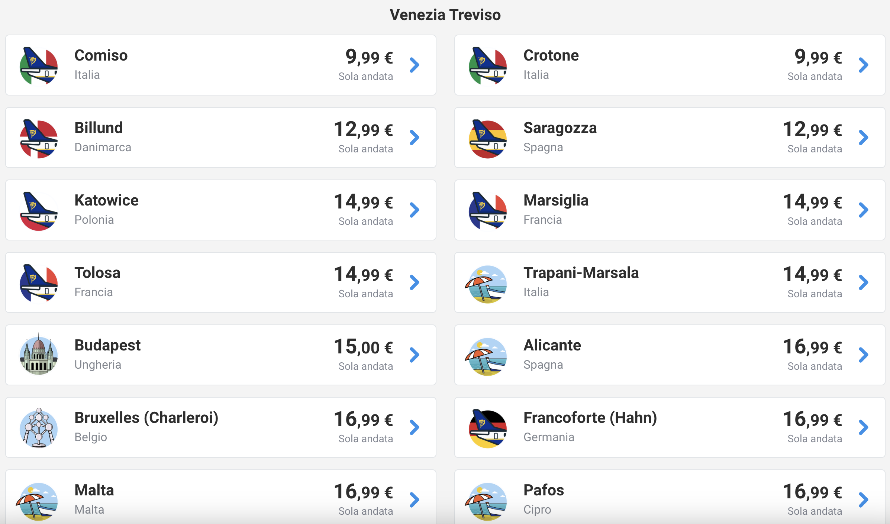Image resolution: width=890 pixels, height=524 pixels.
Task: Click the Comiso Italian flag plane icon
Action: (39, 65)
